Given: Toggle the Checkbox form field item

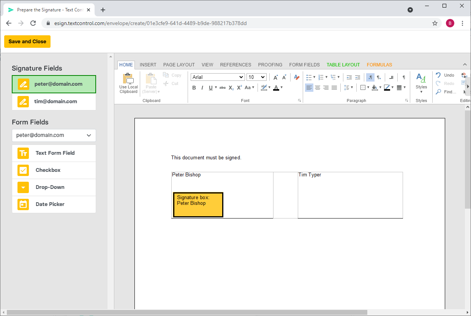Looking at the screenshot, I should [54, 170].
